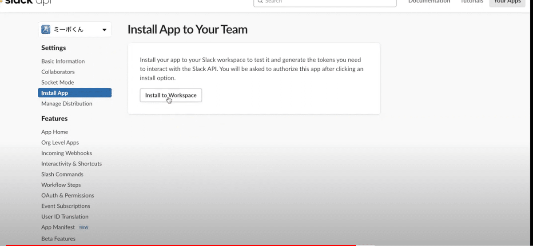Open Incoming Webhooks settings
Image resolution: width=533 pixels, height=246 pixels.
(67, 153)
